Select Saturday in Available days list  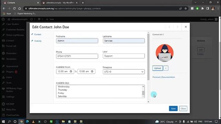click(62, 96)
